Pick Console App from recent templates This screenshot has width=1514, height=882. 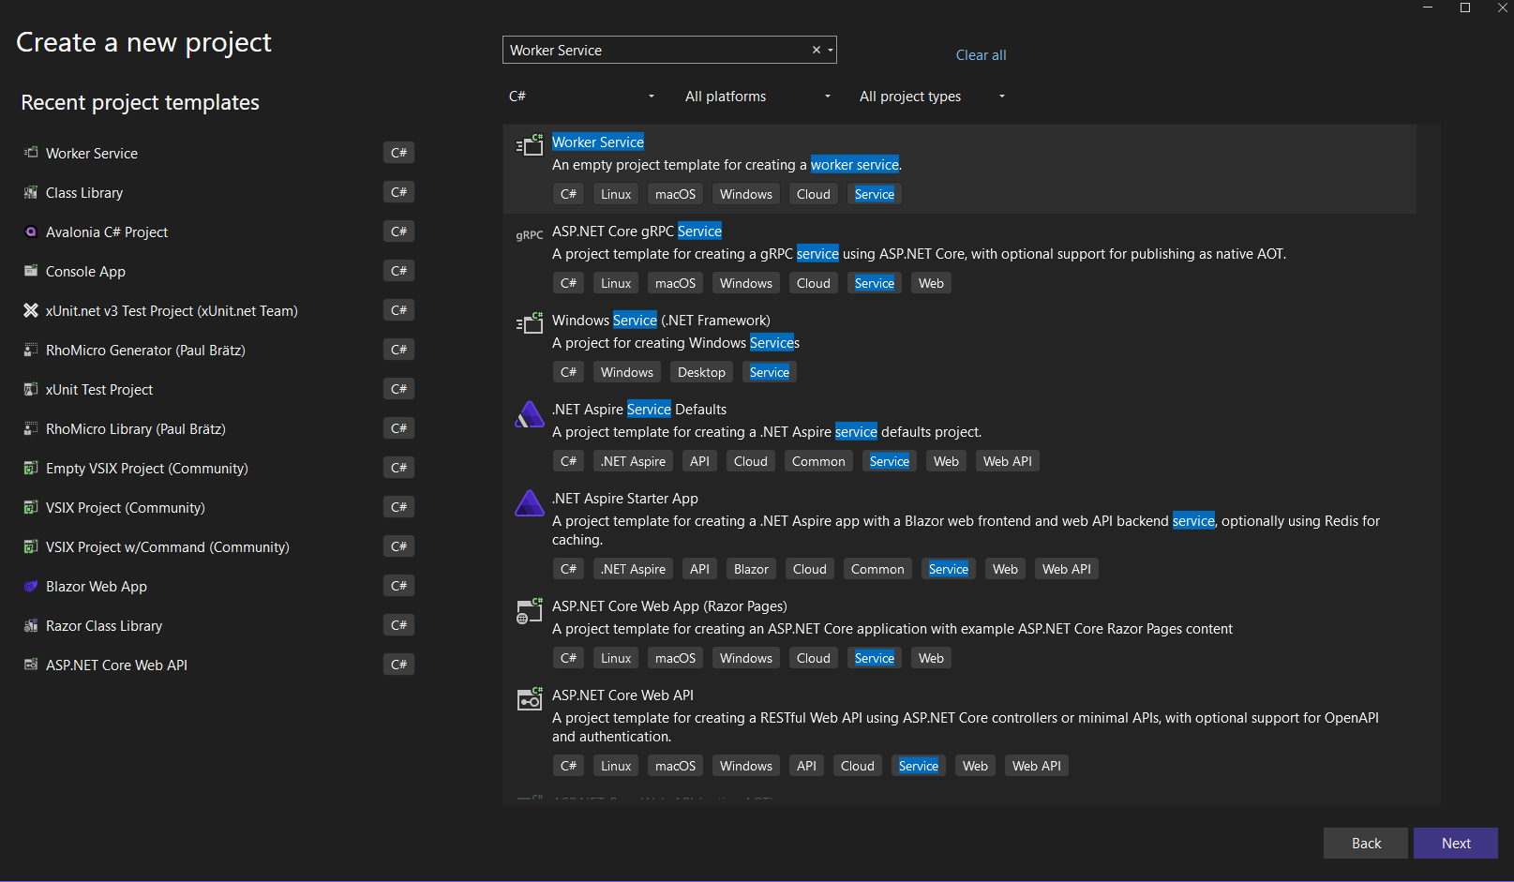click(85, 271)
